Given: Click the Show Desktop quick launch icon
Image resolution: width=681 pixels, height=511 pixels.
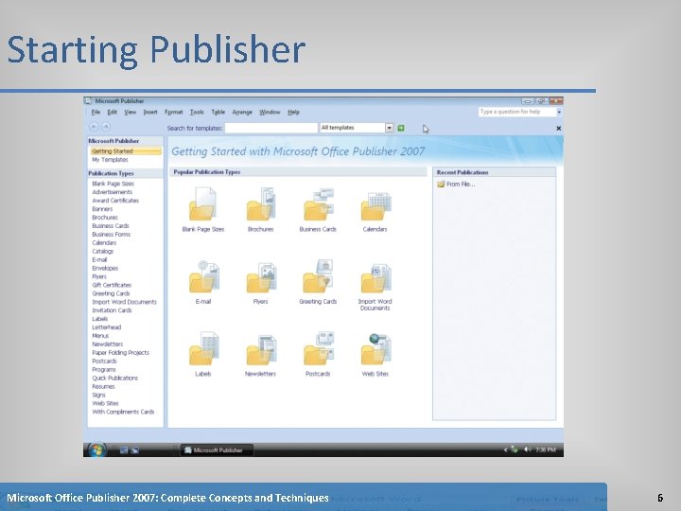Looking at the screenshot, I should tap(124, 450).
